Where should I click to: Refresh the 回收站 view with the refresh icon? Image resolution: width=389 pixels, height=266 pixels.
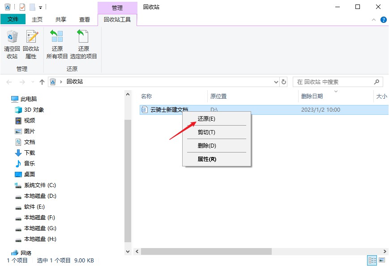click(x=284, y=82)
